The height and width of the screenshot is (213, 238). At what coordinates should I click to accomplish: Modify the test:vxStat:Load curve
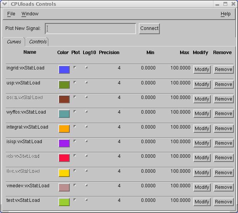pyautogui.click(x=202, y=202)
